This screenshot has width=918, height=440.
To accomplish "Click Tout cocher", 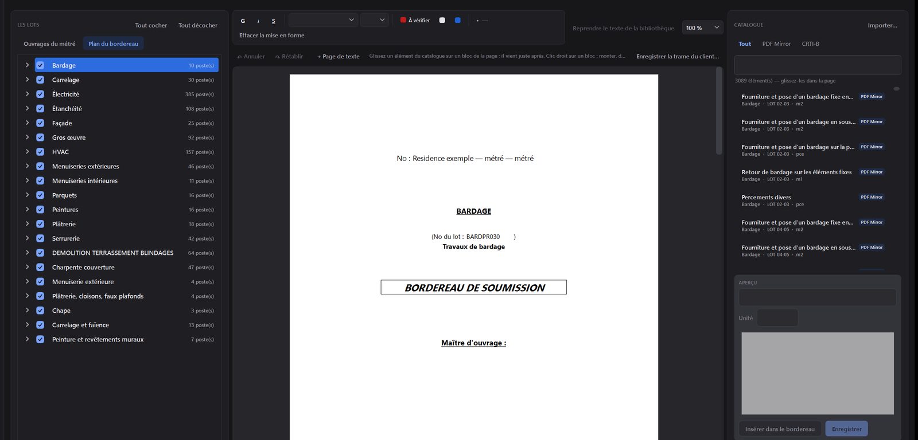I will [151, 25].
